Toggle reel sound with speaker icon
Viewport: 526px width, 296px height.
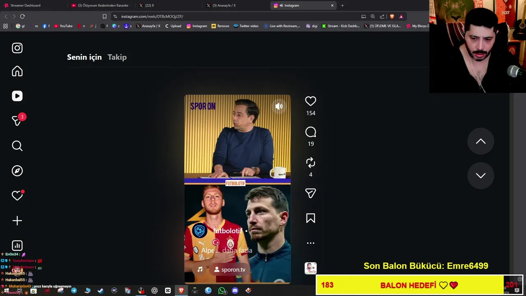tap(279, 106)
